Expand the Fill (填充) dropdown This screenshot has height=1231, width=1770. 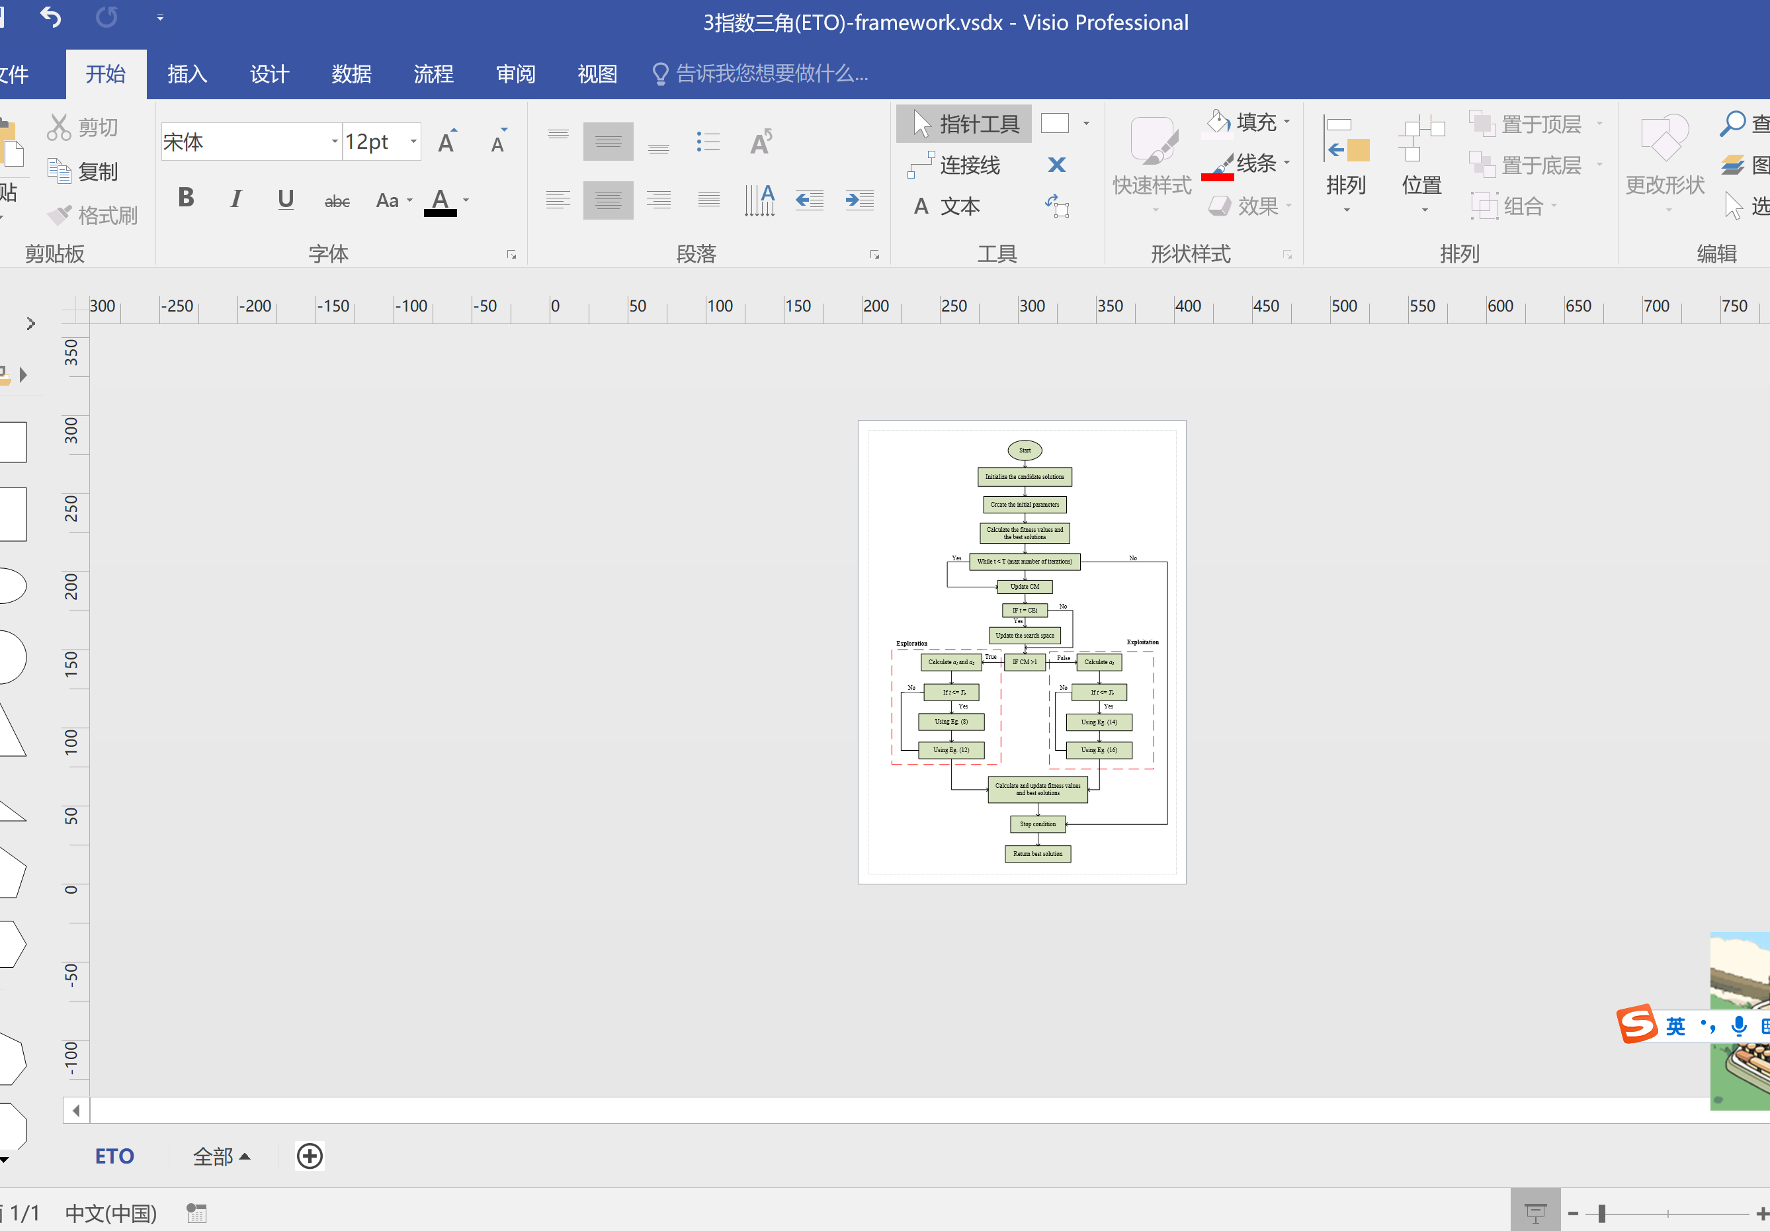click(1286, 122)
